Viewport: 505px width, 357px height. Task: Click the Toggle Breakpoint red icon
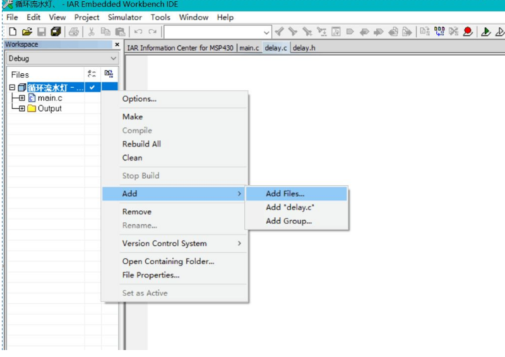pyautogui.click(x=468, y=32)
